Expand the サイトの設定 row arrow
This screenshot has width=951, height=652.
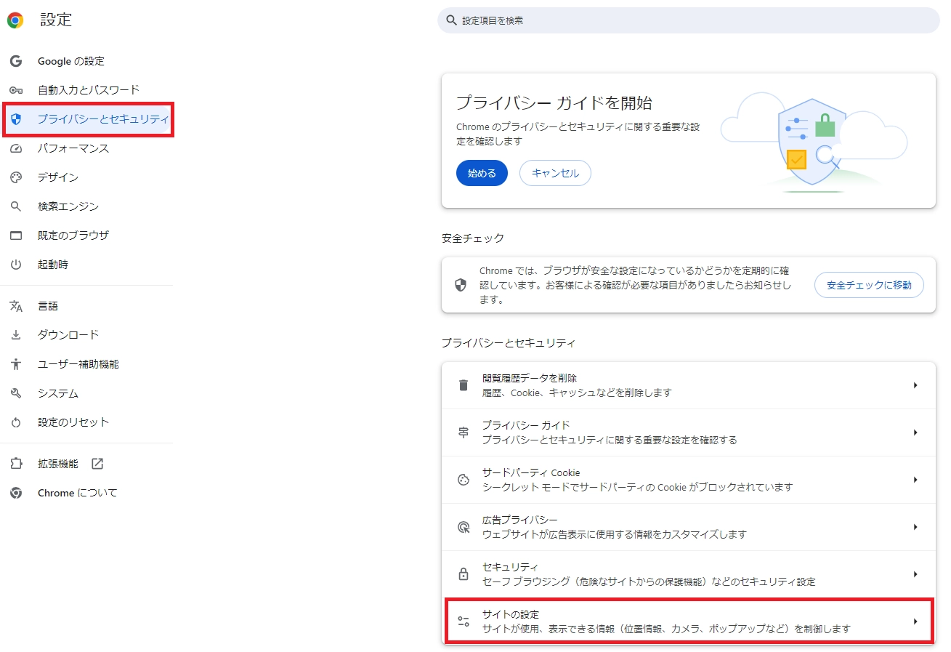coord(915,621)
